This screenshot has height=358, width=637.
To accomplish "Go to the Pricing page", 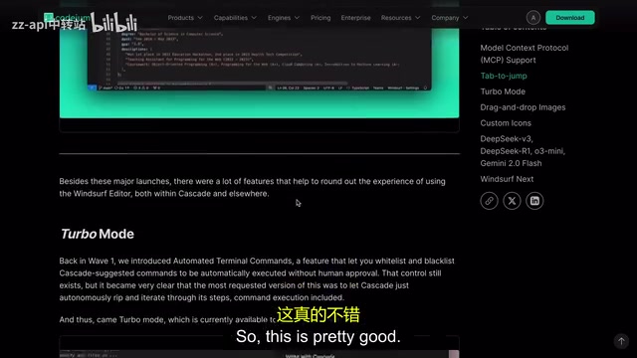I will click(x=320, y=18).
